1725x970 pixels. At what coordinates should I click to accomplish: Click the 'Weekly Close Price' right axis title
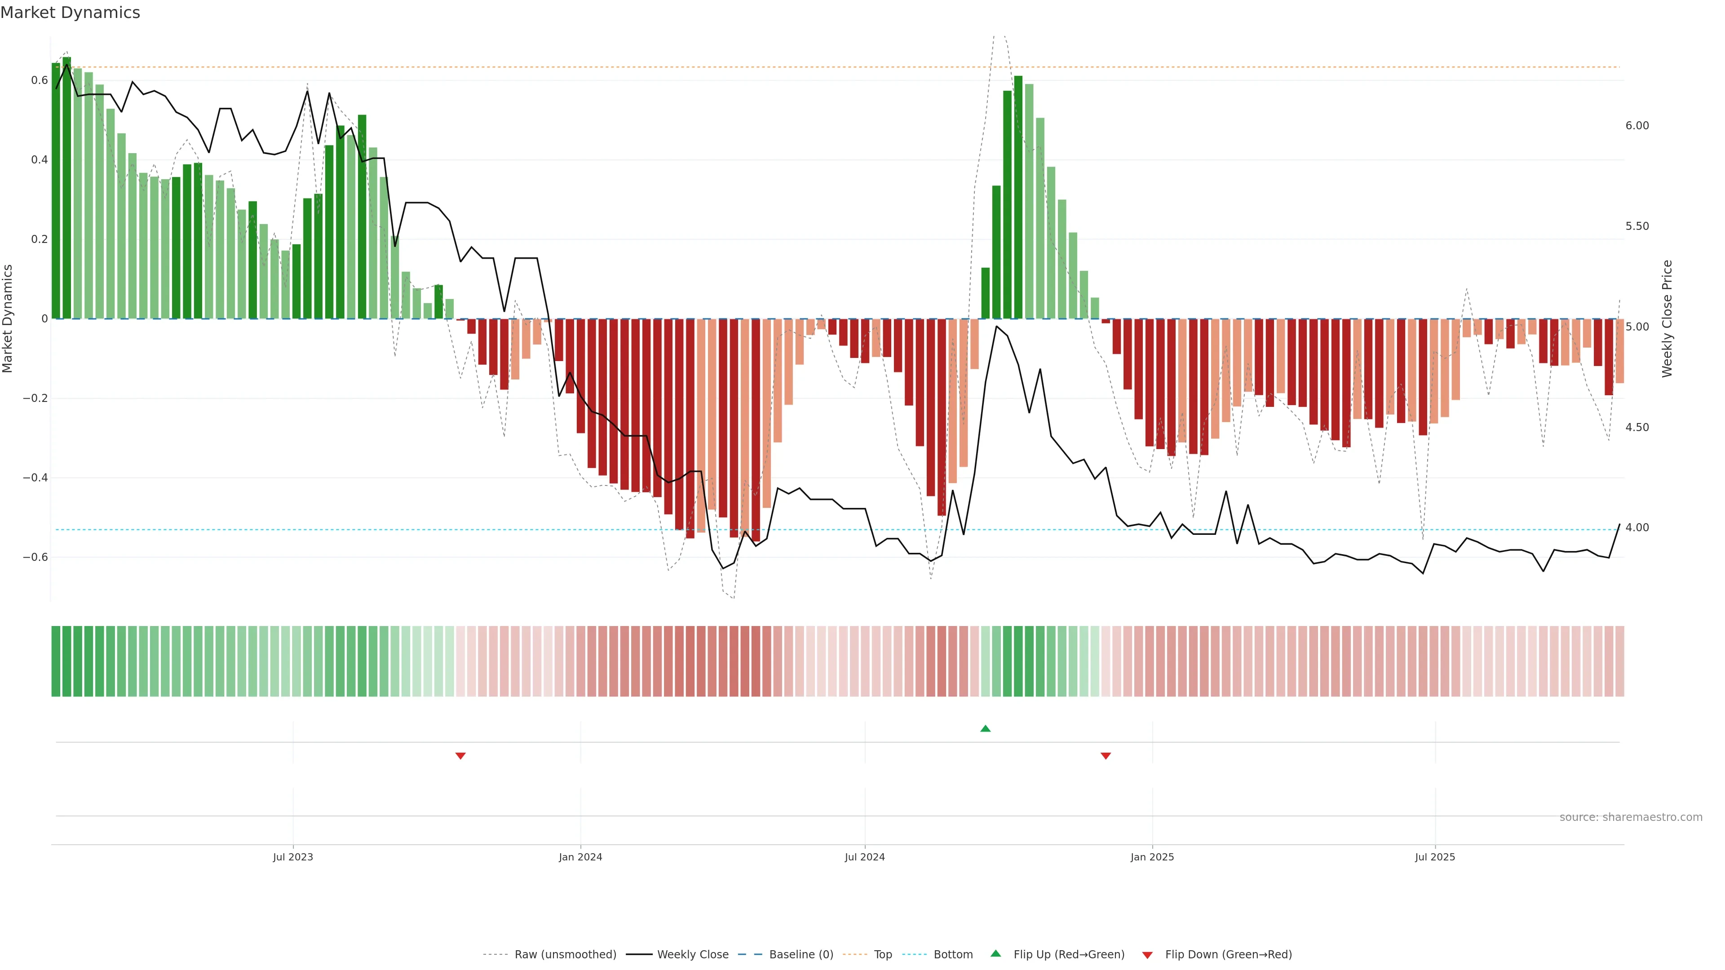click(1667, 319)
